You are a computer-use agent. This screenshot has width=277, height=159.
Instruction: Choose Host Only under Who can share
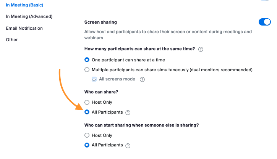(87, 102)
